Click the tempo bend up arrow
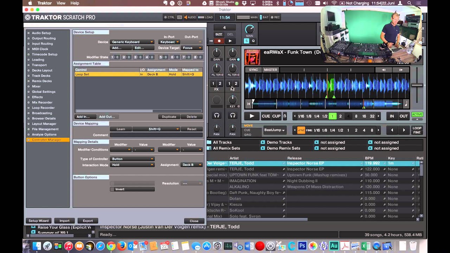The image size is (450, 253). (401, 70)
